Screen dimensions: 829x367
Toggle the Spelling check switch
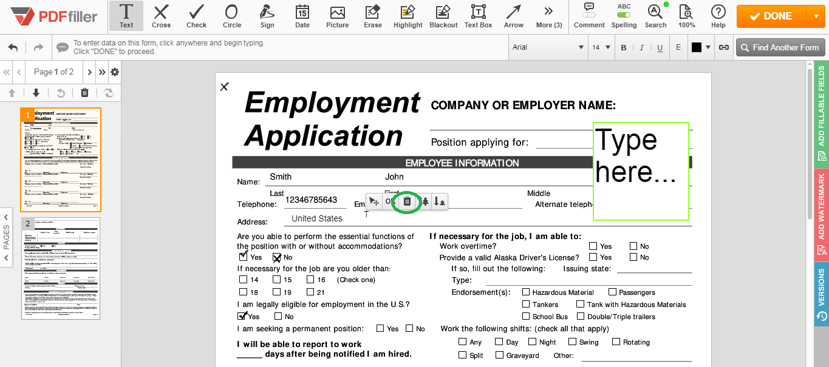pyautogui.click(x=624, y=14)
